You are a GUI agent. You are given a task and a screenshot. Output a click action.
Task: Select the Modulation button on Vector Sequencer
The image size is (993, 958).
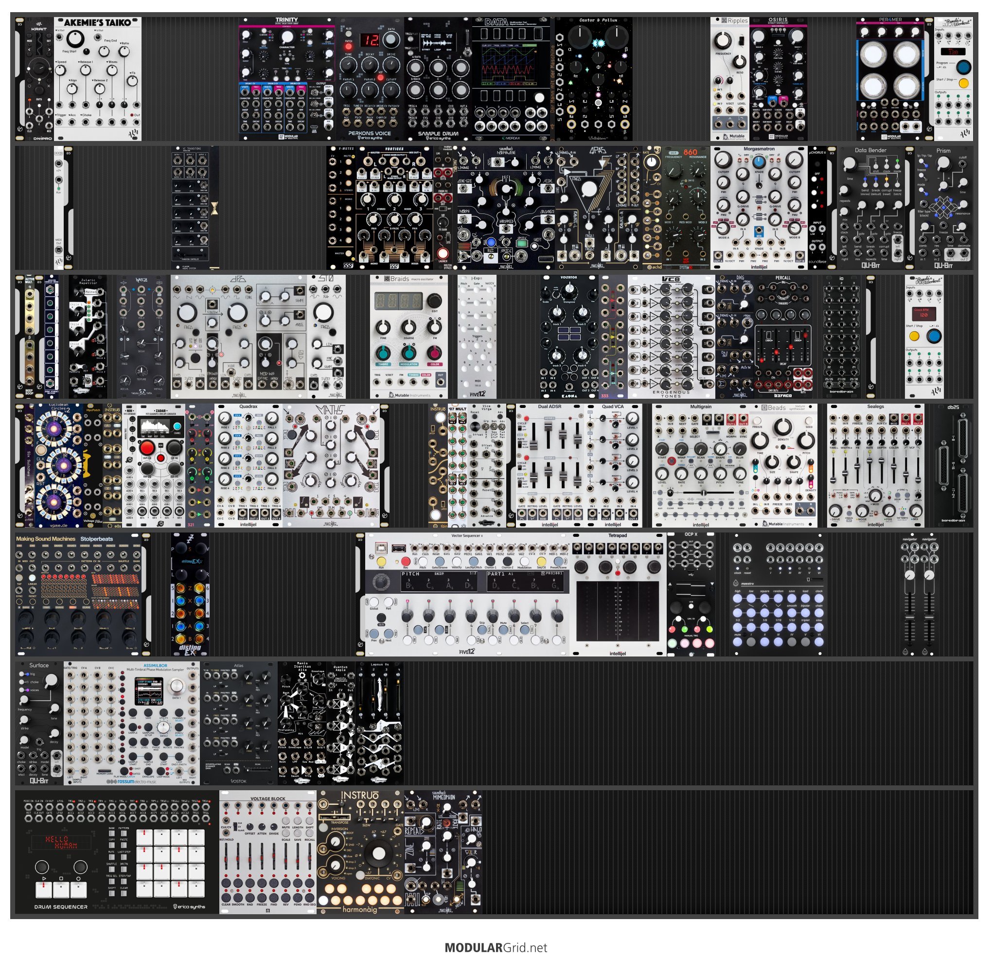click(x=524, y=561)
